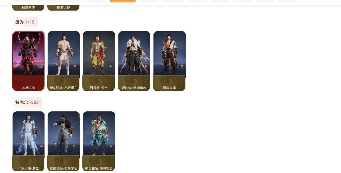
Task: Select the leftmost grey tab in top bar
Action: 23,1
